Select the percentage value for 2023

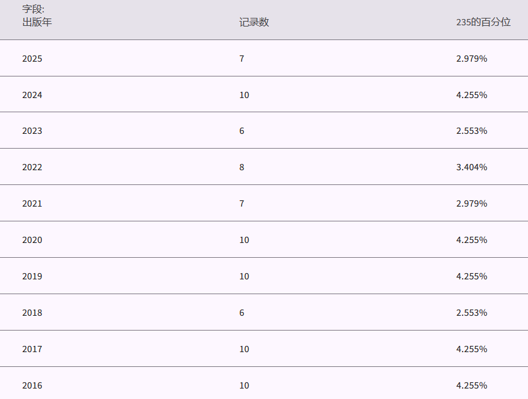471,131
